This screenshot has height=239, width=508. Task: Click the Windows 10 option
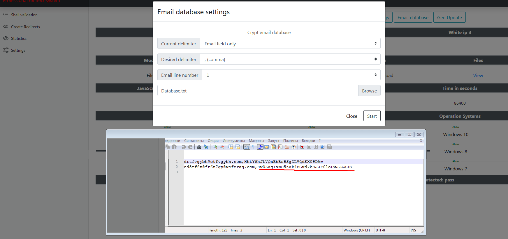456,134
